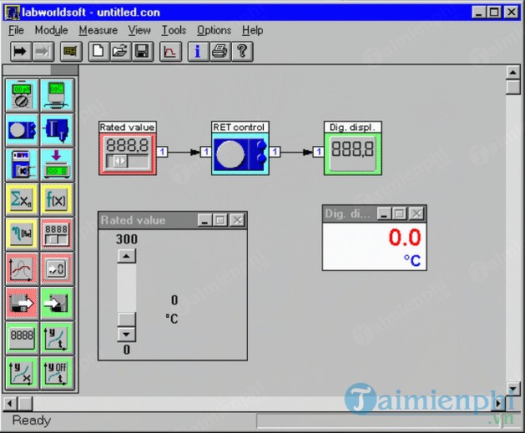The image size is (525, 433).
Task: Open the Help menu
Action: 253,30
